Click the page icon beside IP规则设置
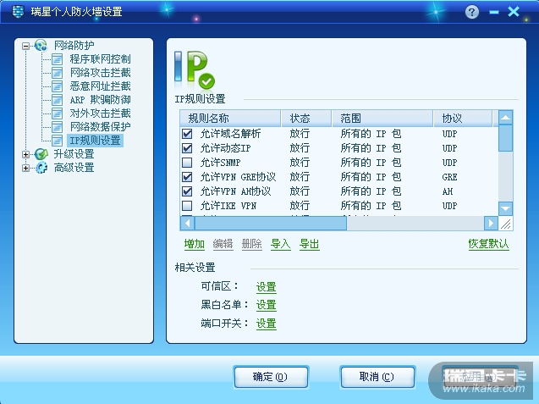539x404 pixels. pos(57,141)
